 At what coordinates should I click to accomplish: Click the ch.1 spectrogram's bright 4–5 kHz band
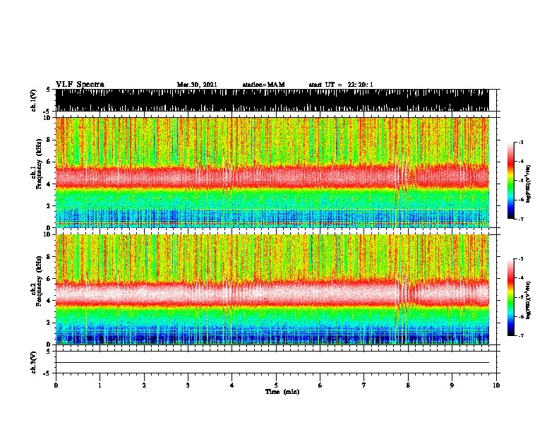272,176
